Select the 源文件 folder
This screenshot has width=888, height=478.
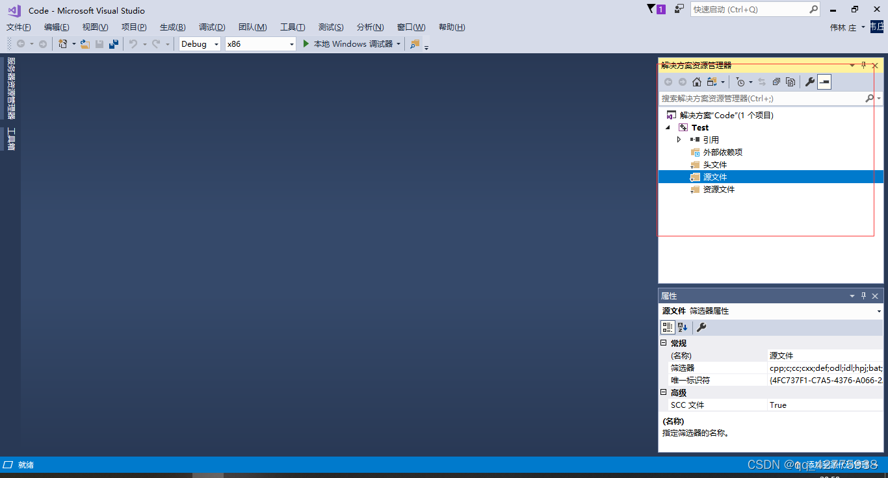(715, 177)
